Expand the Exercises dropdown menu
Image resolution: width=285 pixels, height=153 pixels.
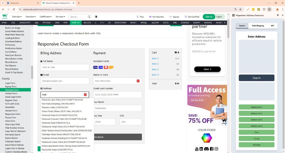[31, 17]
